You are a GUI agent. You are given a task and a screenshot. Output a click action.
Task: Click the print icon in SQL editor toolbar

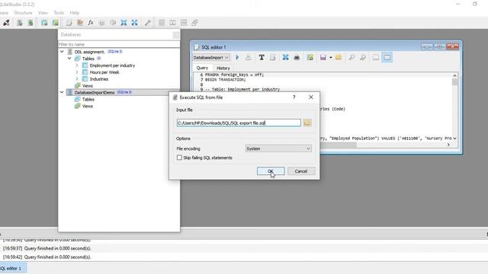click(297, 58)
